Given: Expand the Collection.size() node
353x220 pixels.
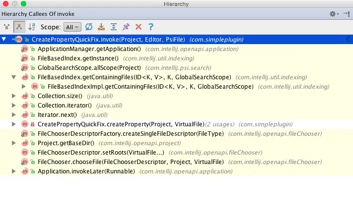Looking at the screenshot, I should pyautogui.click(x=14, y=96).
